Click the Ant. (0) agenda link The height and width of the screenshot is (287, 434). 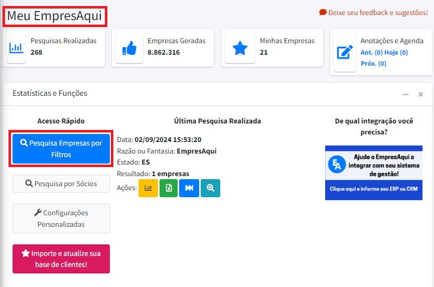[371, 52]
